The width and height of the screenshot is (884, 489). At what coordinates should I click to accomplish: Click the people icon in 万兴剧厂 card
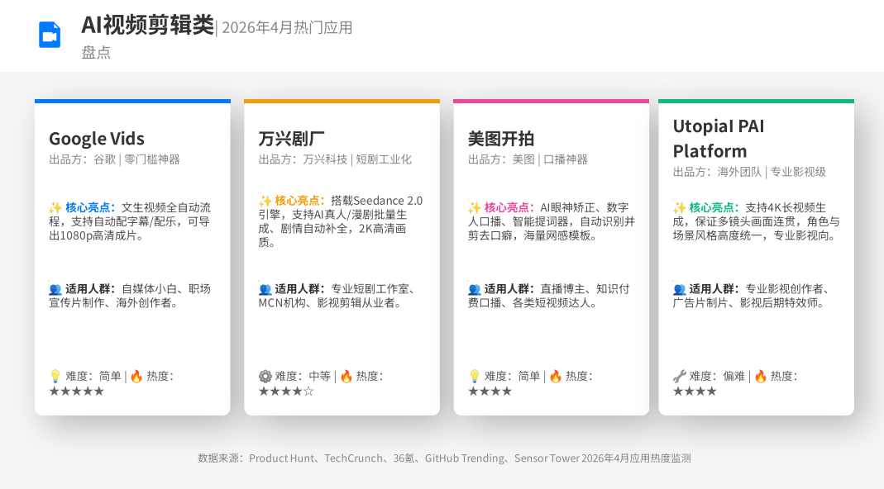pos(265,289)
